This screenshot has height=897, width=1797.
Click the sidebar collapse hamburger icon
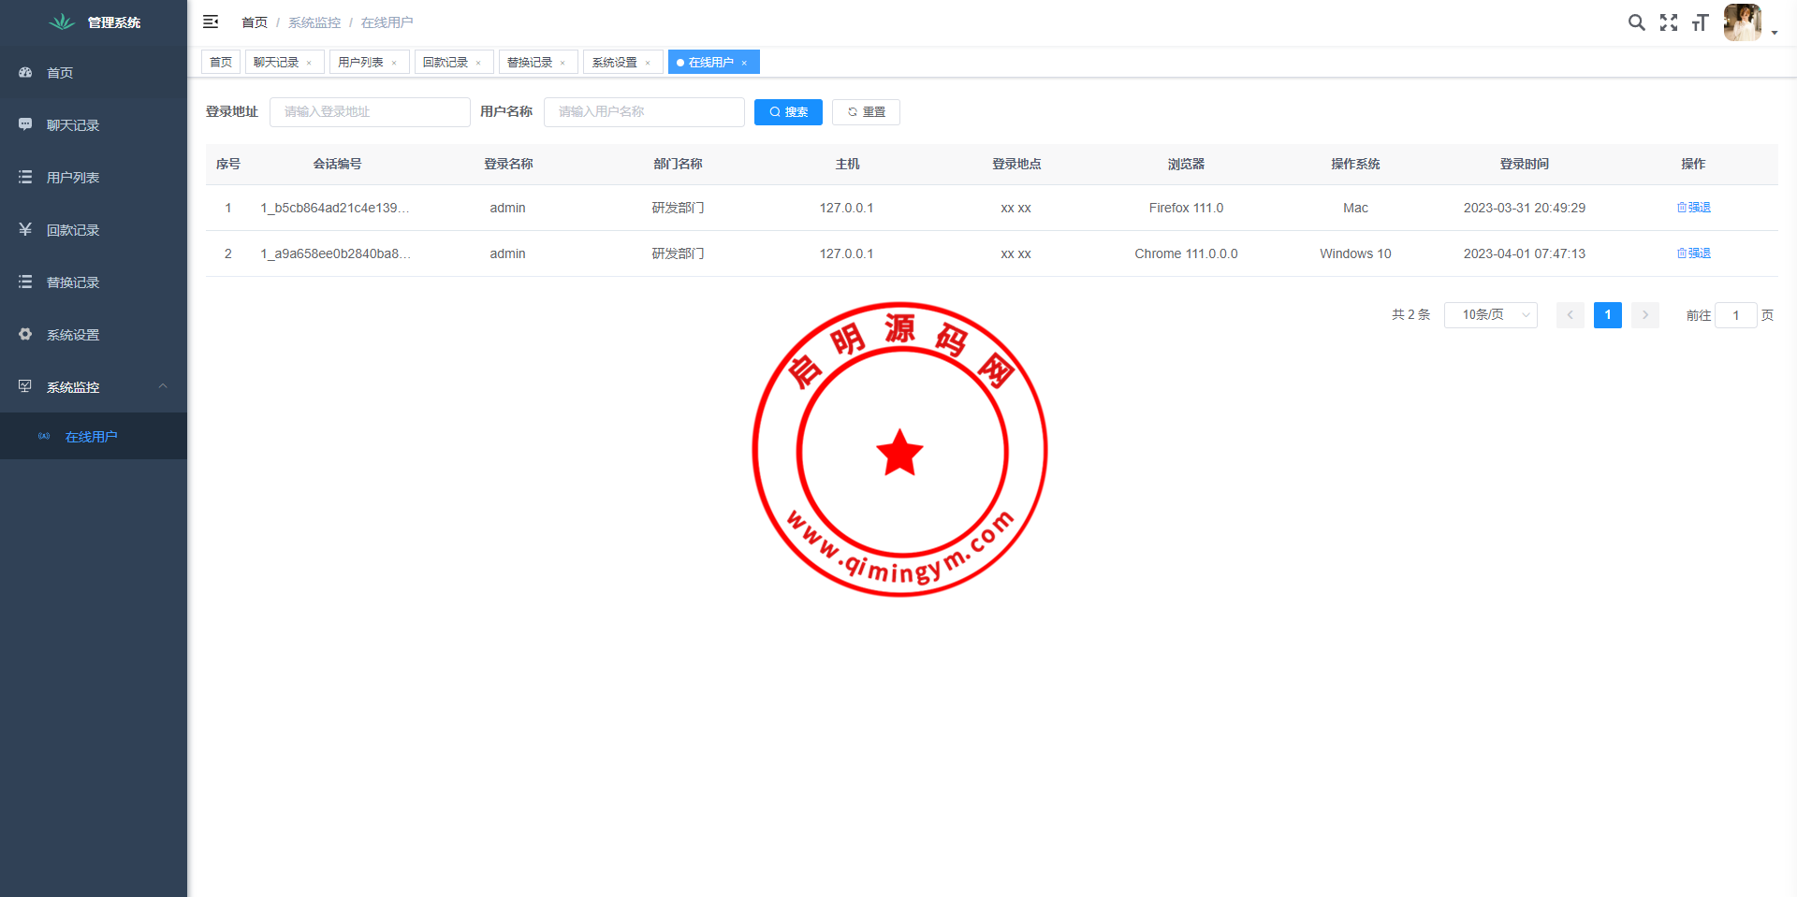211,22
